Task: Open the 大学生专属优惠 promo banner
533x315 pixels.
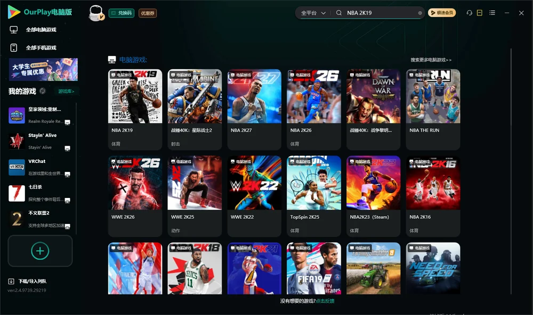Action: (43, 69)
